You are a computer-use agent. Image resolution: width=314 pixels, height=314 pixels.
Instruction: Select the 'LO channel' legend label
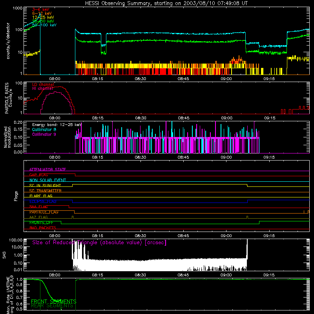coord(43,84)
